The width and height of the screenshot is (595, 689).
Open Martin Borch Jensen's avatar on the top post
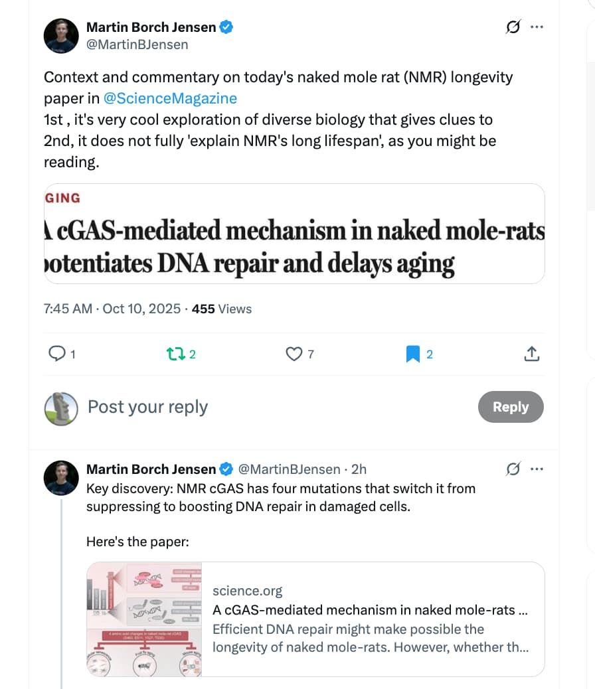click(61, 36)
